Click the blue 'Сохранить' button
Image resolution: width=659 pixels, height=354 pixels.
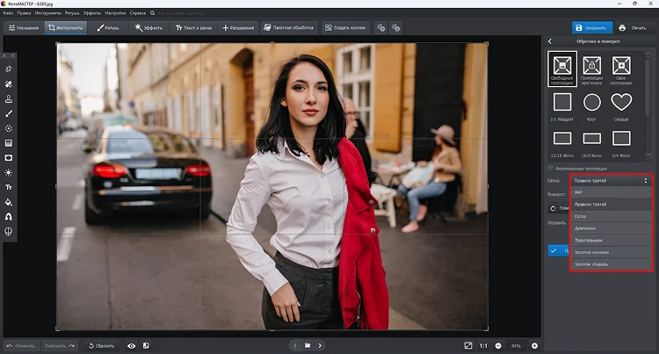(591, 28)
